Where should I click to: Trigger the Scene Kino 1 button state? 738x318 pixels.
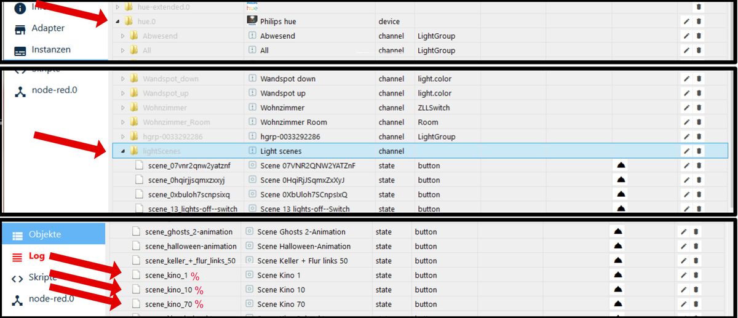coord(618,276)
